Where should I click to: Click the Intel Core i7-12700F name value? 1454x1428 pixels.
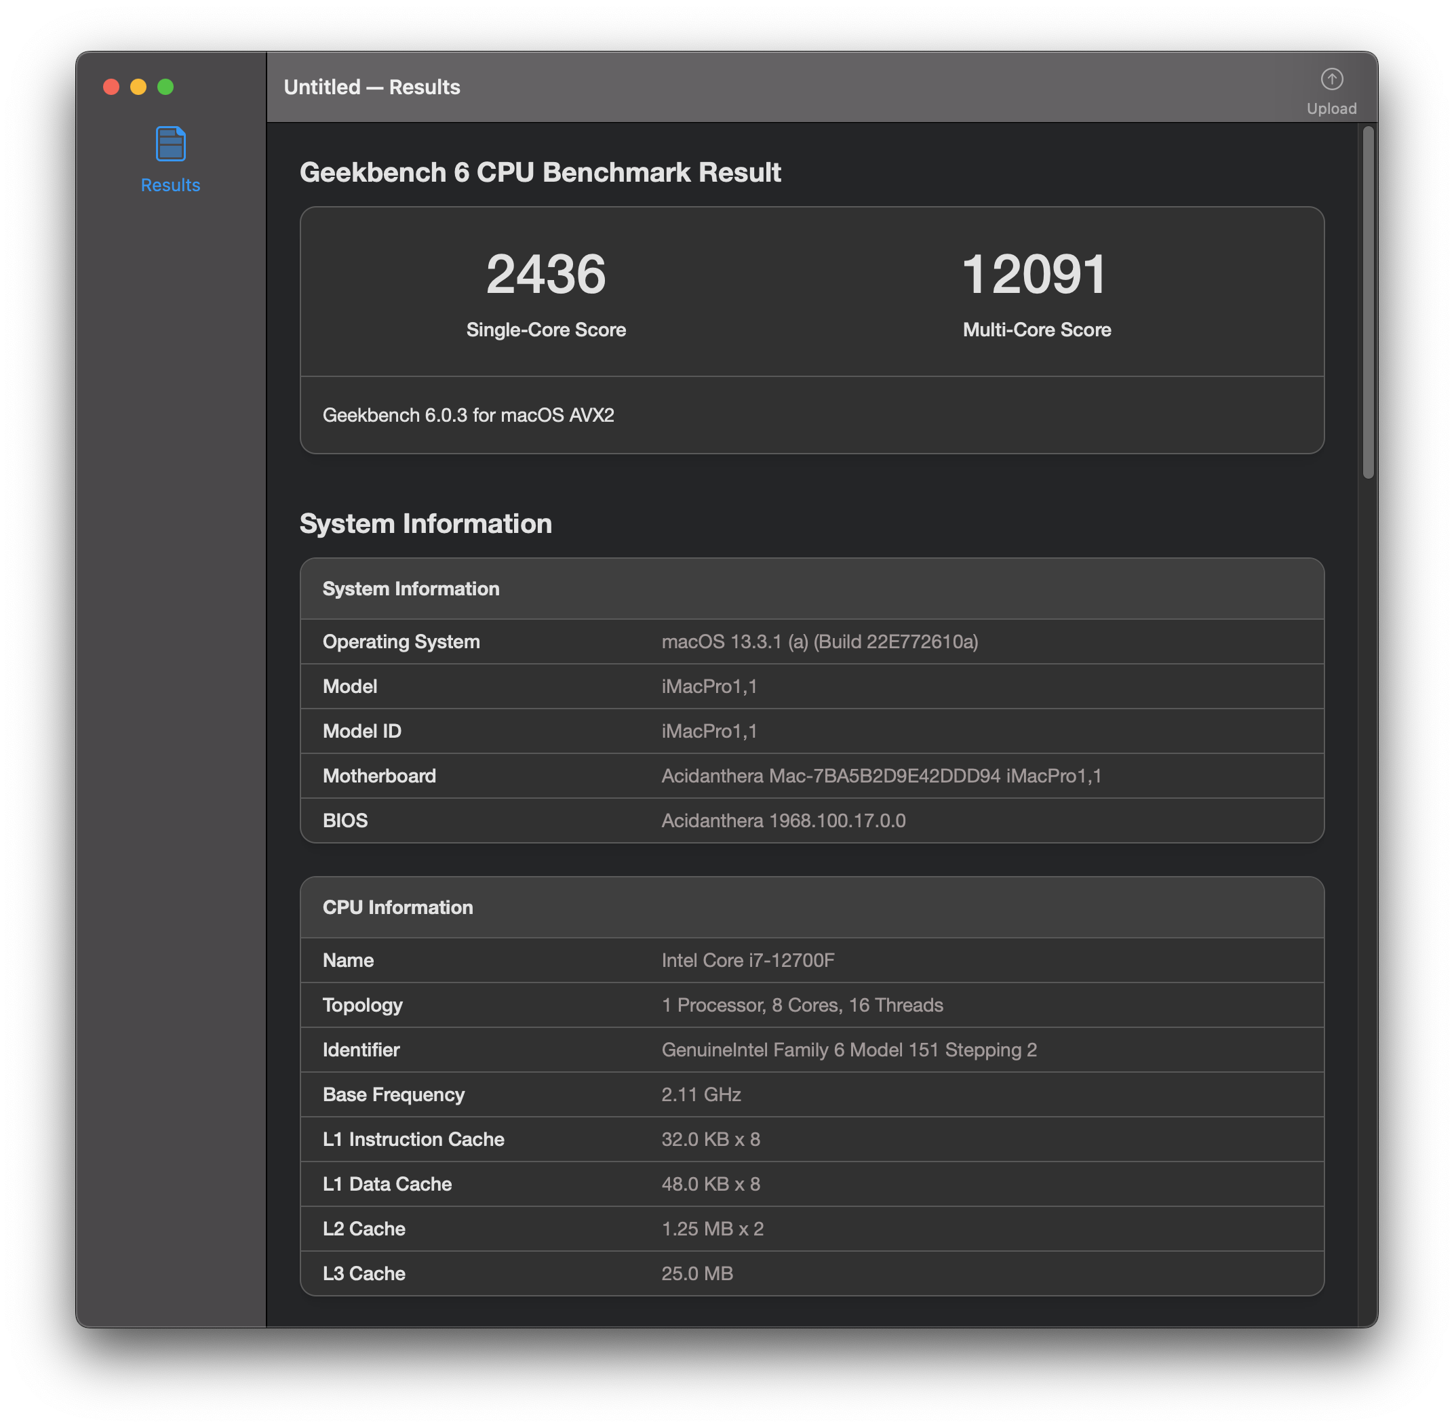point(747,961)
